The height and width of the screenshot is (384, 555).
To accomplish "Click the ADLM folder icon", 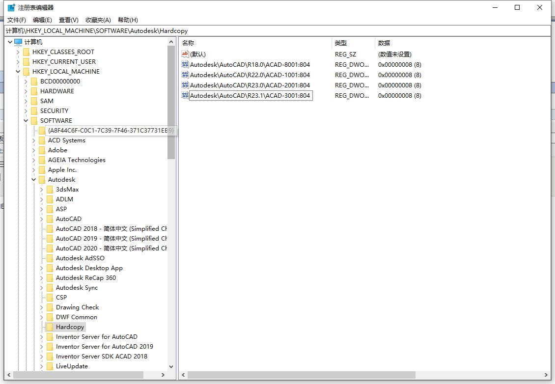I will pos(50,199).
